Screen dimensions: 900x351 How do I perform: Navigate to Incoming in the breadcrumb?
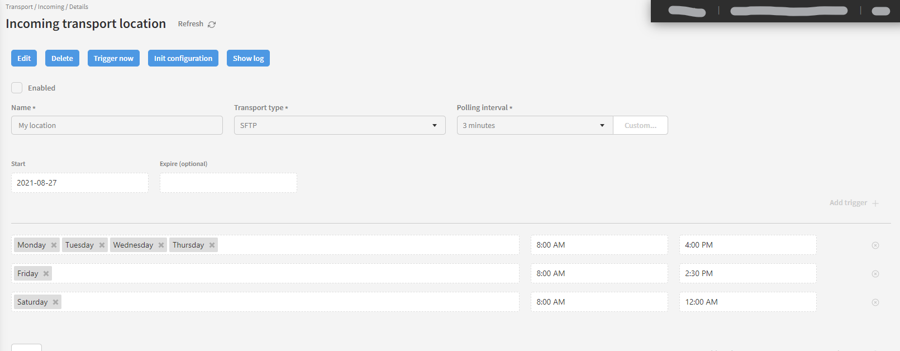pos(51,7)
